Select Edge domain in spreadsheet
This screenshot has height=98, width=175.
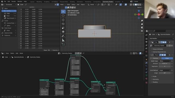pyautogui.click(x=9, y=13)
